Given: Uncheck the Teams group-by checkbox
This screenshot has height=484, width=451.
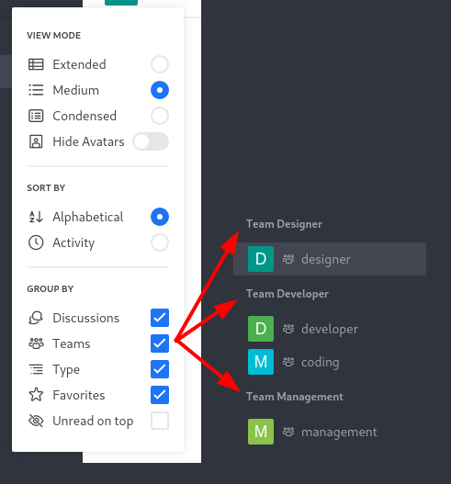Looking at the screenshot, I should [x=160, y=343].
